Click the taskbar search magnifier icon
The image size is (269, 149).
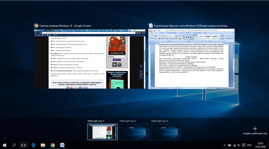click(14, 145)
